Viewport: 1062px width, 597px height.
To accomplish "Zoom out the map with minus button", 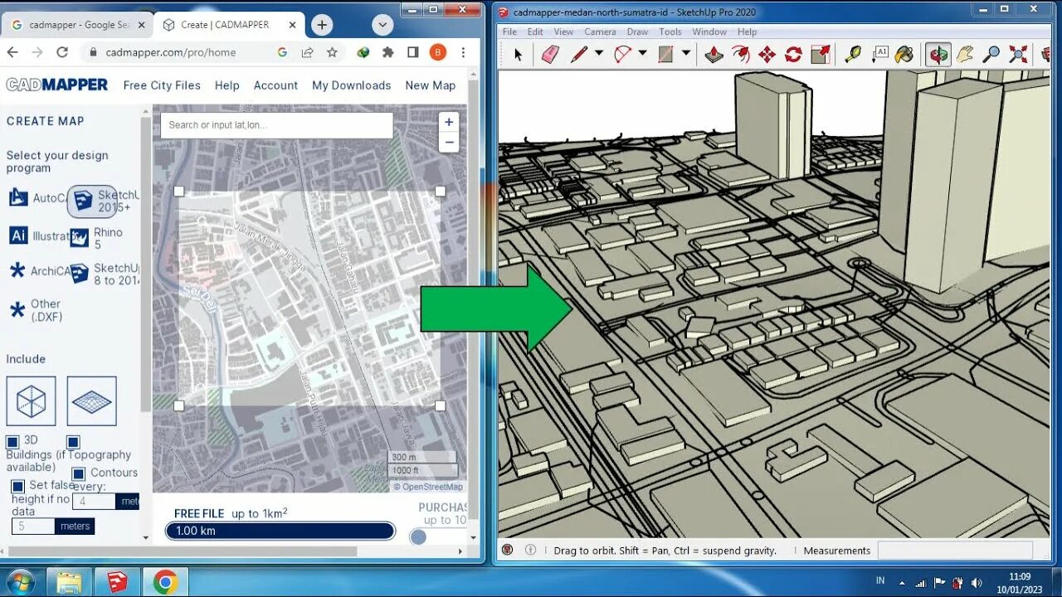I will [x=449, y=142].
